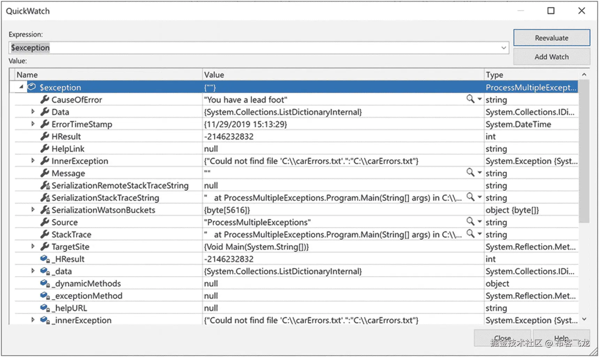Click magnifier icon on Source row
599x357 pixels.
pyautogui.click(x=470, y=221)
